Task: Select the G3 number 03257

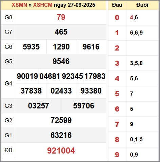Action: point(39,106)
